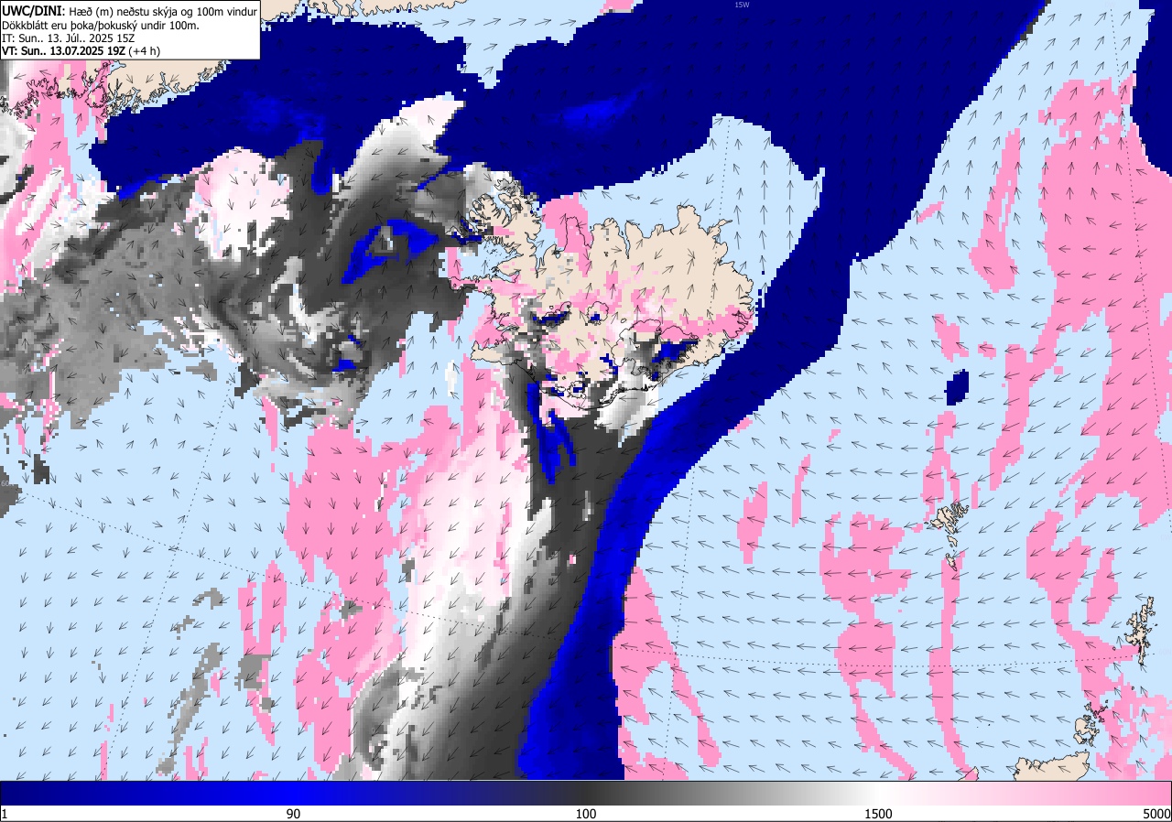
Task: Click the '1500' label on the color scale
Action: click(878, 814)
